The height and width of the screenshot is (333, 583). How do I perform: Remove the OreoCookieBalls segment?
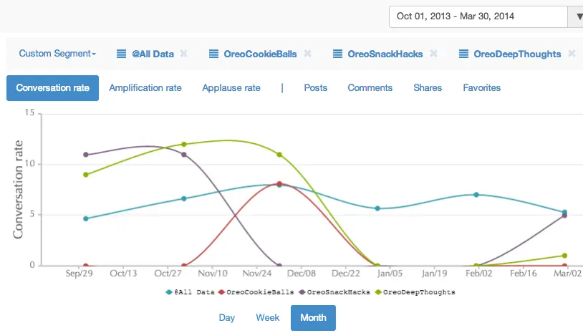307,54
